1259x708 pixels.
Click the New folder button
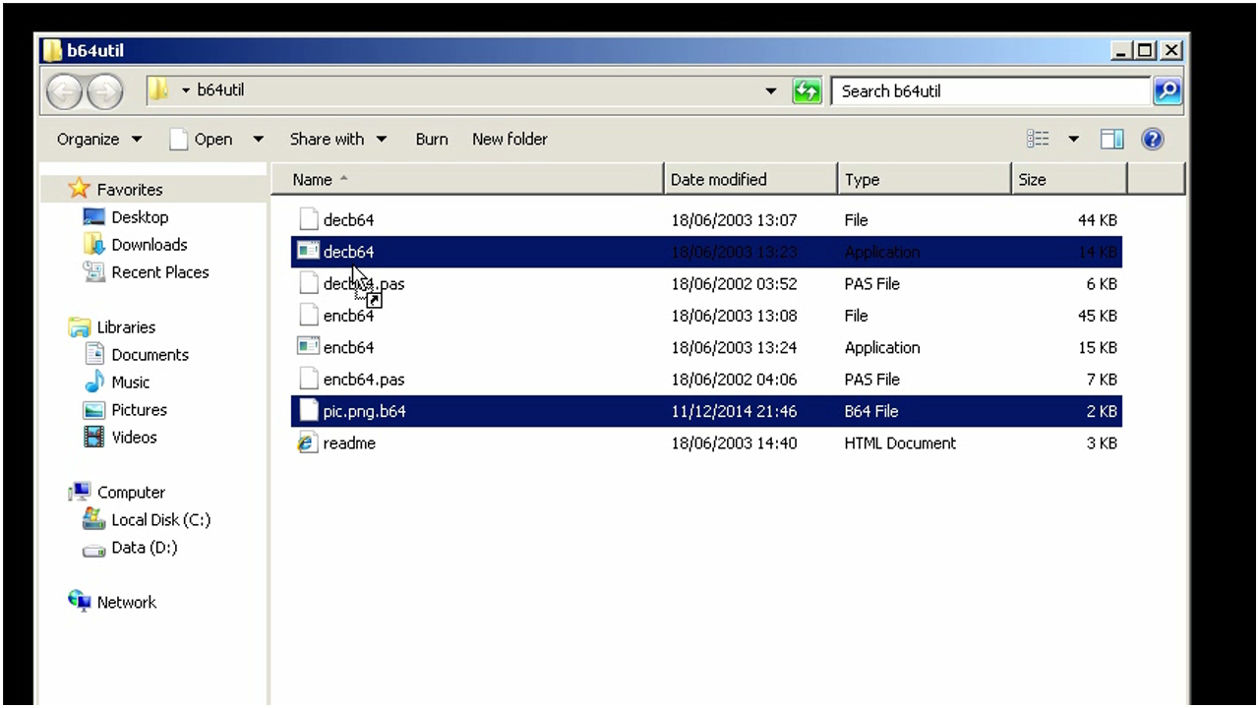coord(510,140)
